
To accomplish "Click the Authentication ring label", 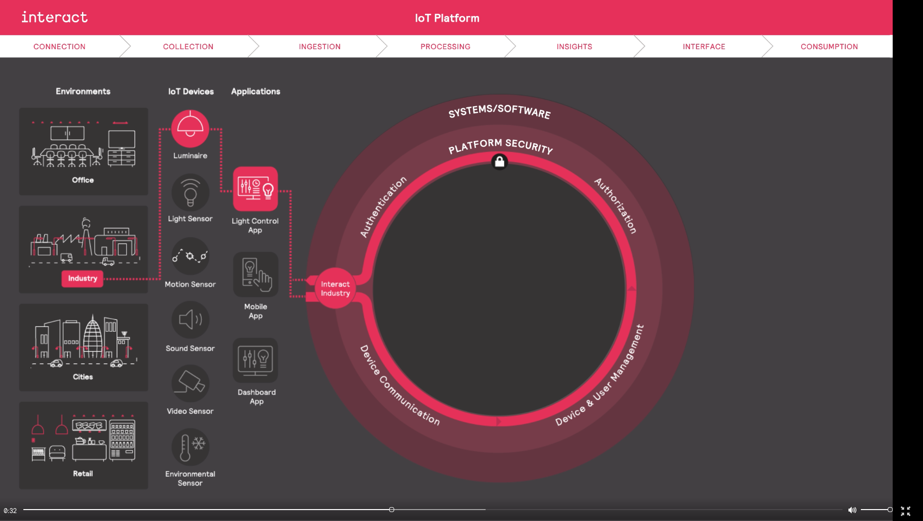I will click(383, 207).
